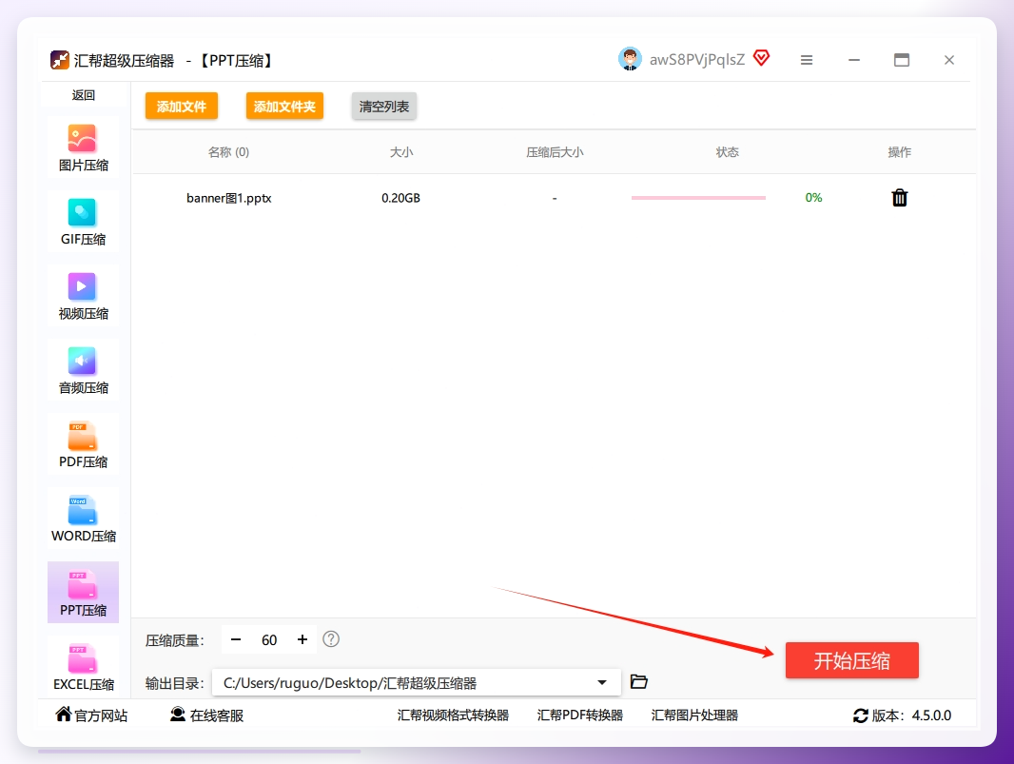This screenshot has width=1014, height=764.
Task: Click the 添加文件夹 button
Action: (x=284, y=107)
